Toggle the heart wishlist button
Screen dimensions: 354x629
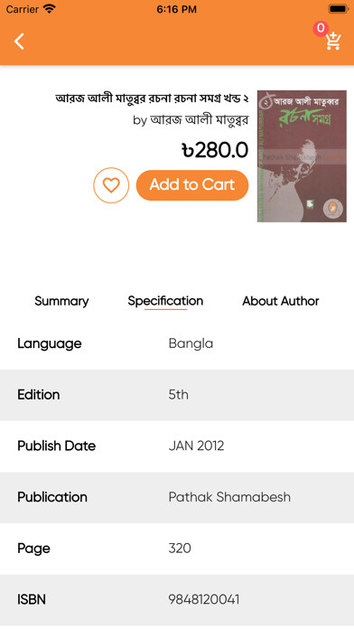click(111, 185)
